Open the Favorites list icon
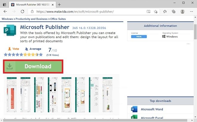The height and width of the screenshot is (122, 197). [165, 12]
